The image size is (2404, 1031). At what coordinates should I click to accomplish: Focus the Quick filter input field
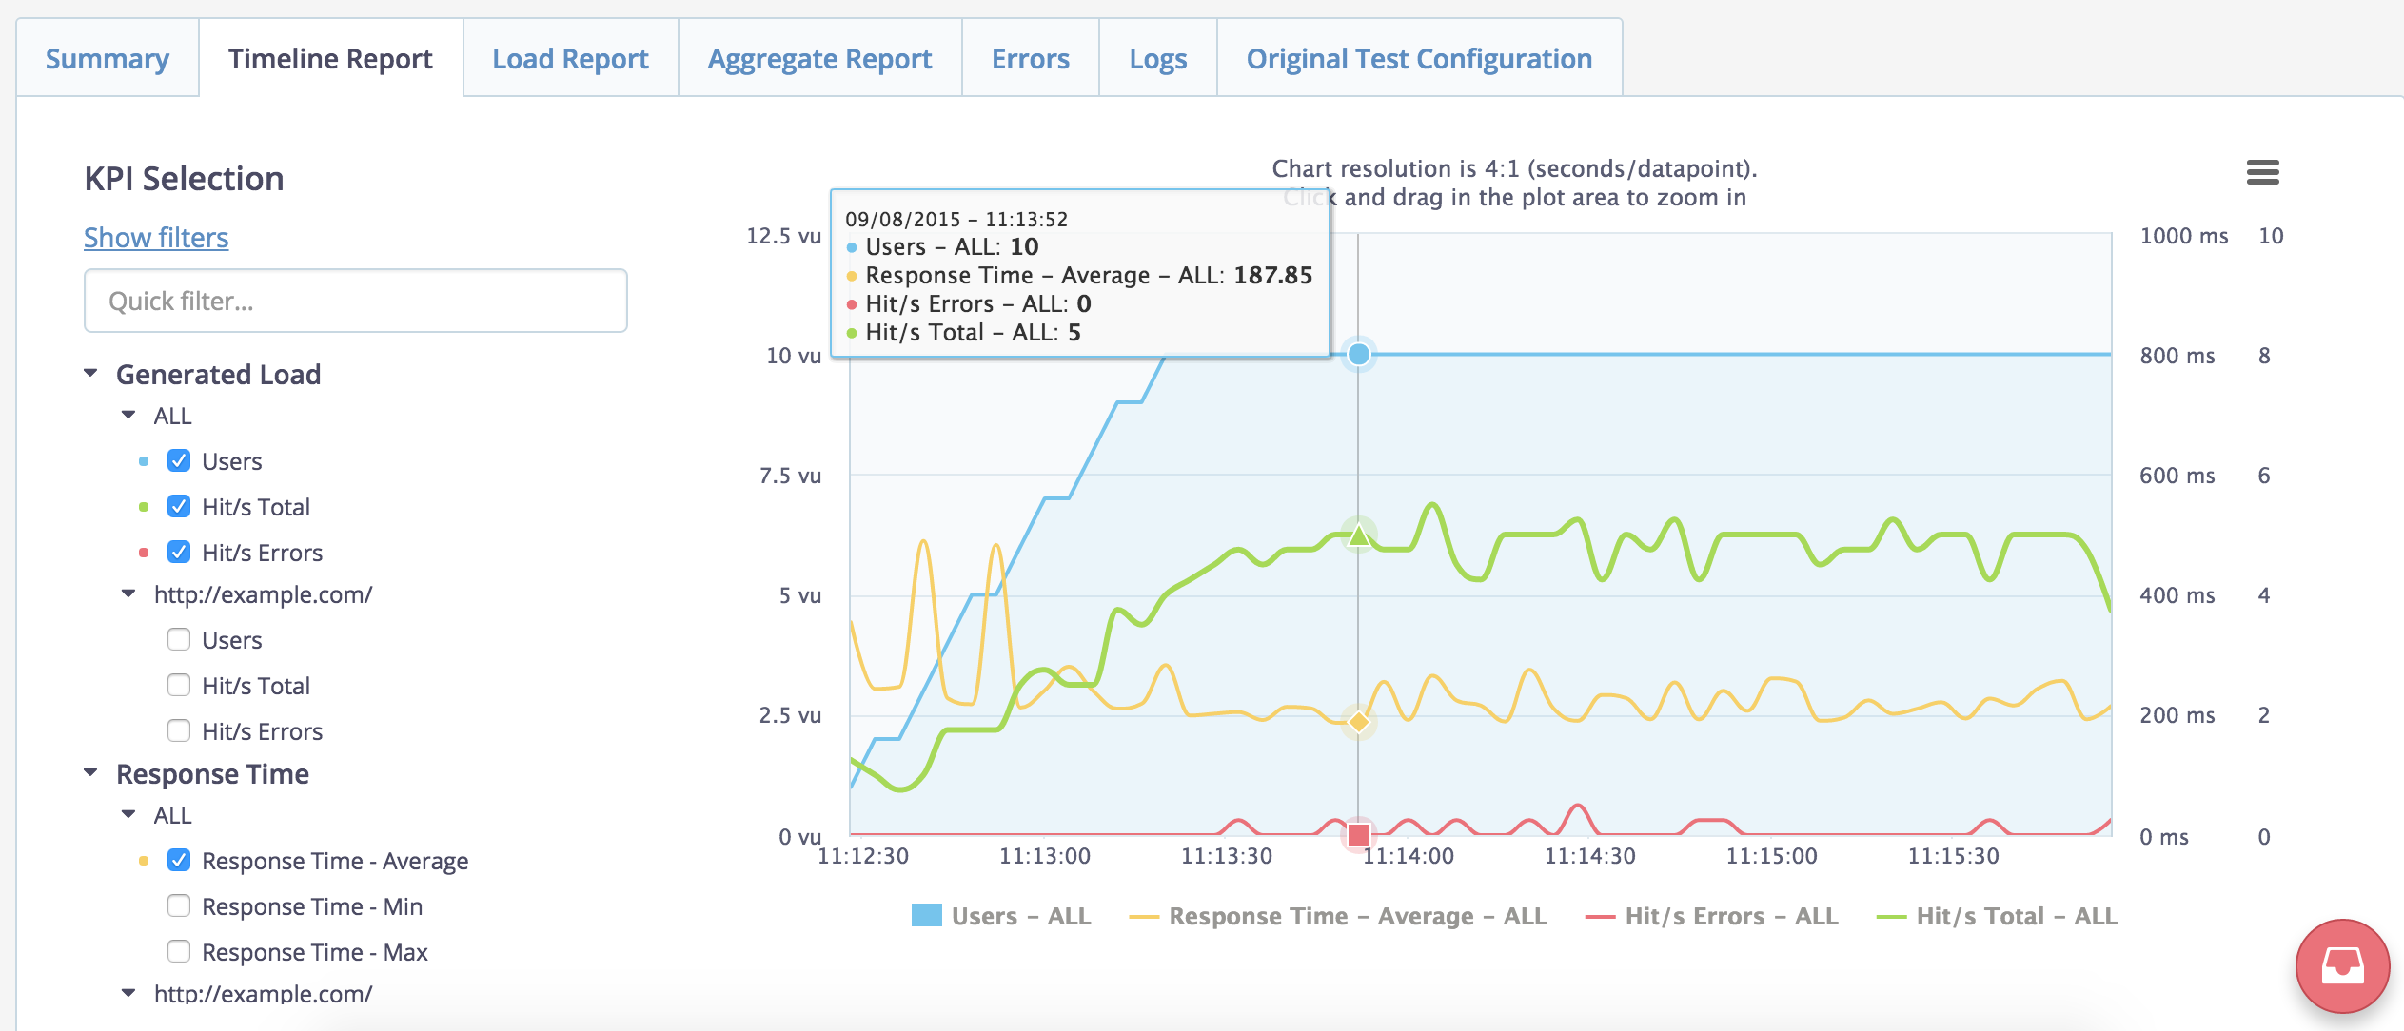[355, 302]
